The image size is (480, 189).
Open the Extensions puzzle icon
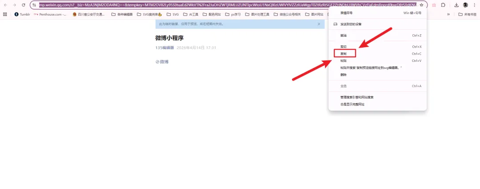coord(443,5)
